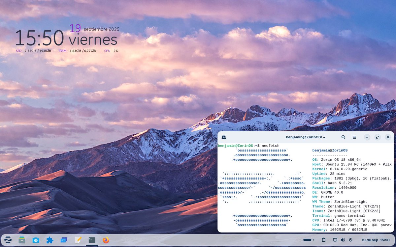Click the 'Memory: 1602MiB / 6932MiB' line
Viewport: 396px width, 247px height.
[x=340, y=230]
